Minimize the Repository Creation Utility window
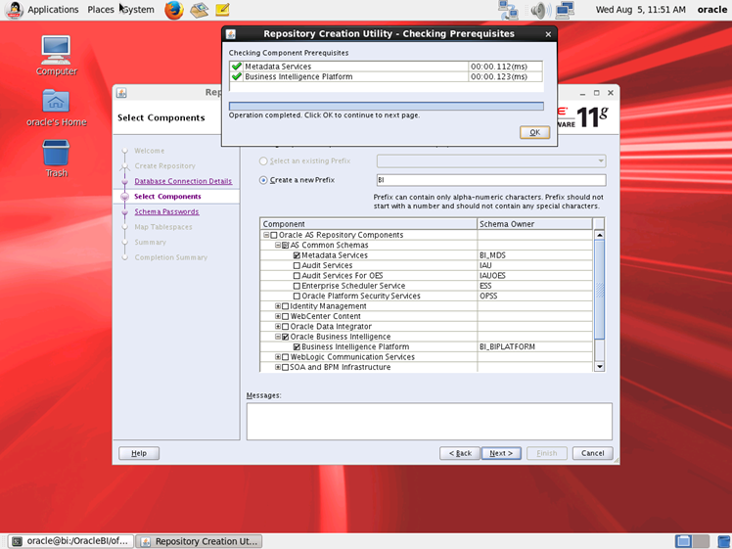Screen dimensions: 732x549 (x=582, y=93)
